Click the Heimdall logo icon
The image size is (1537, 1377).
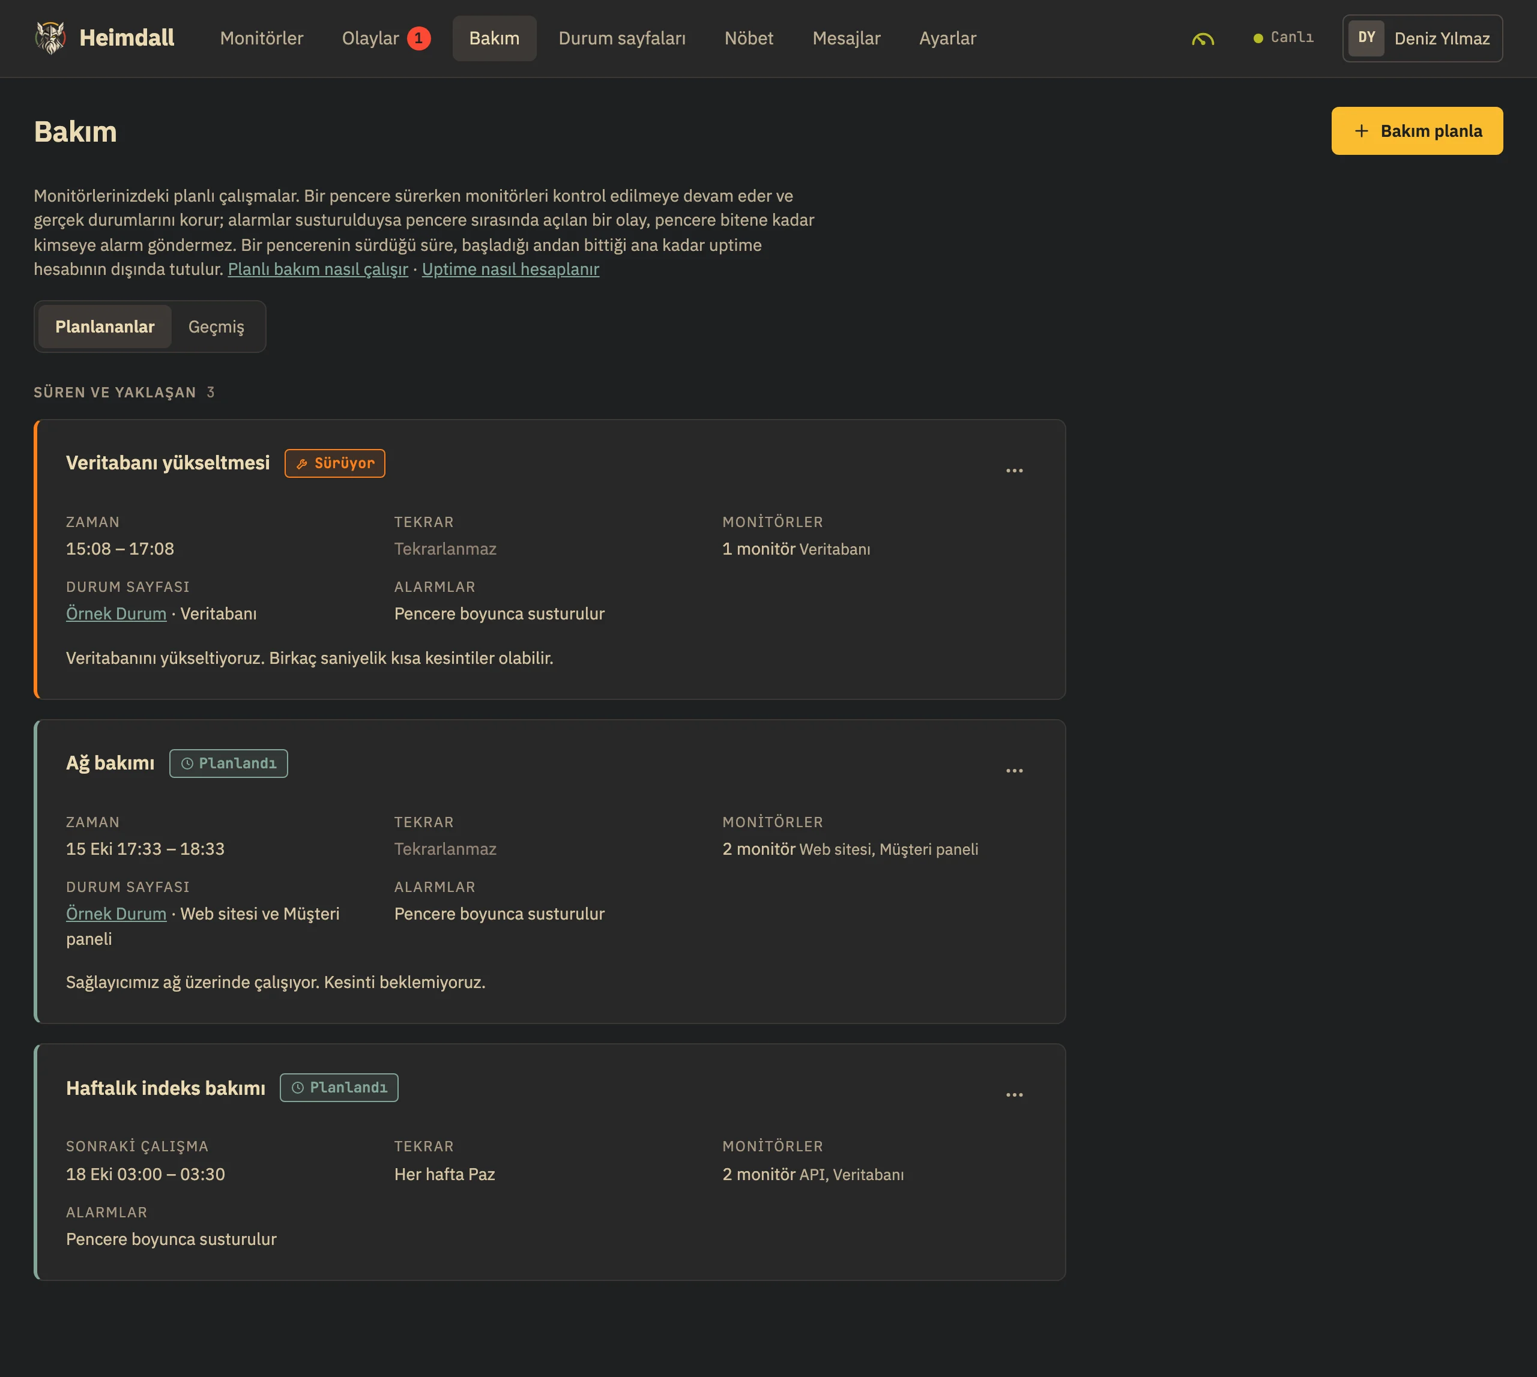coord(50,38)
